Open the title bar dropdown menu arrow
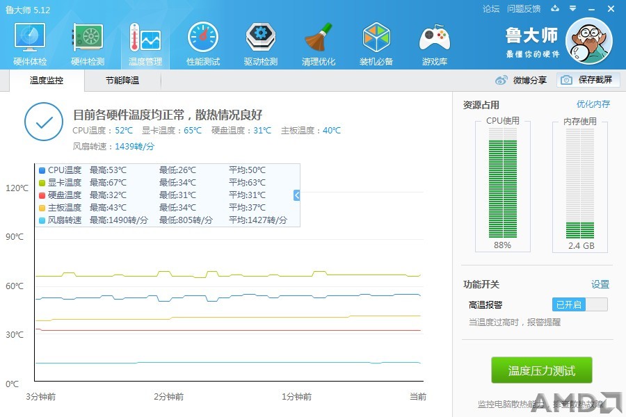Viewport: 626px width, 417px height. pos(572,8)
